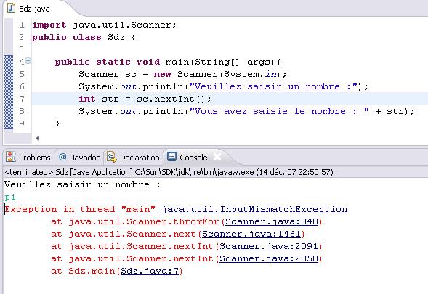The width and height of the screenshot is (428, 294).
Task: Open the Scanner.java:2050 stack trace link
Action: point(269,258)
